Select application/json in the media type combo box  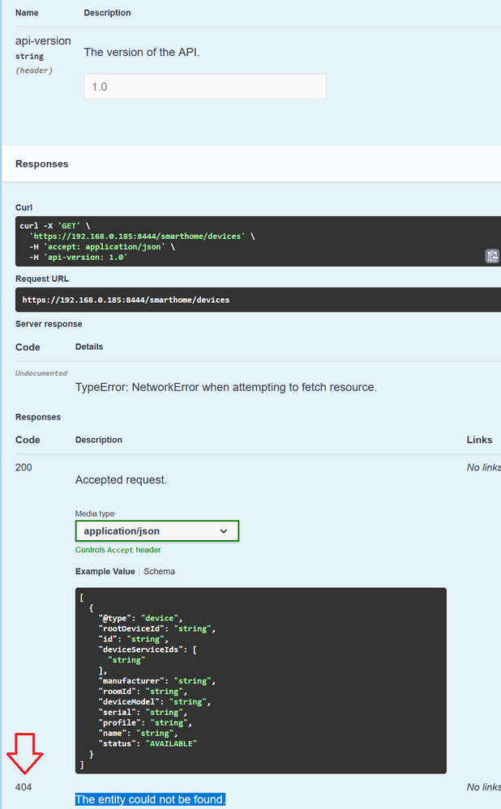coord(156,530)
